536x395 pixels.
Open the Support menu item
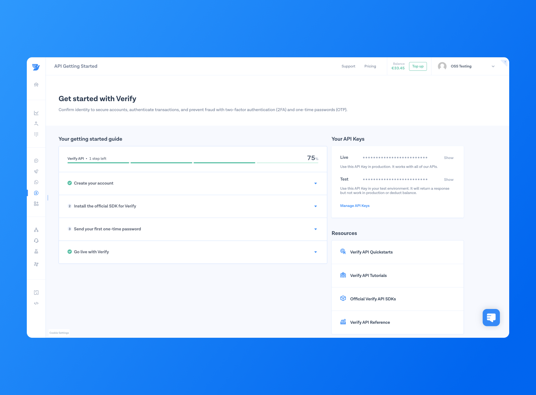348,66
